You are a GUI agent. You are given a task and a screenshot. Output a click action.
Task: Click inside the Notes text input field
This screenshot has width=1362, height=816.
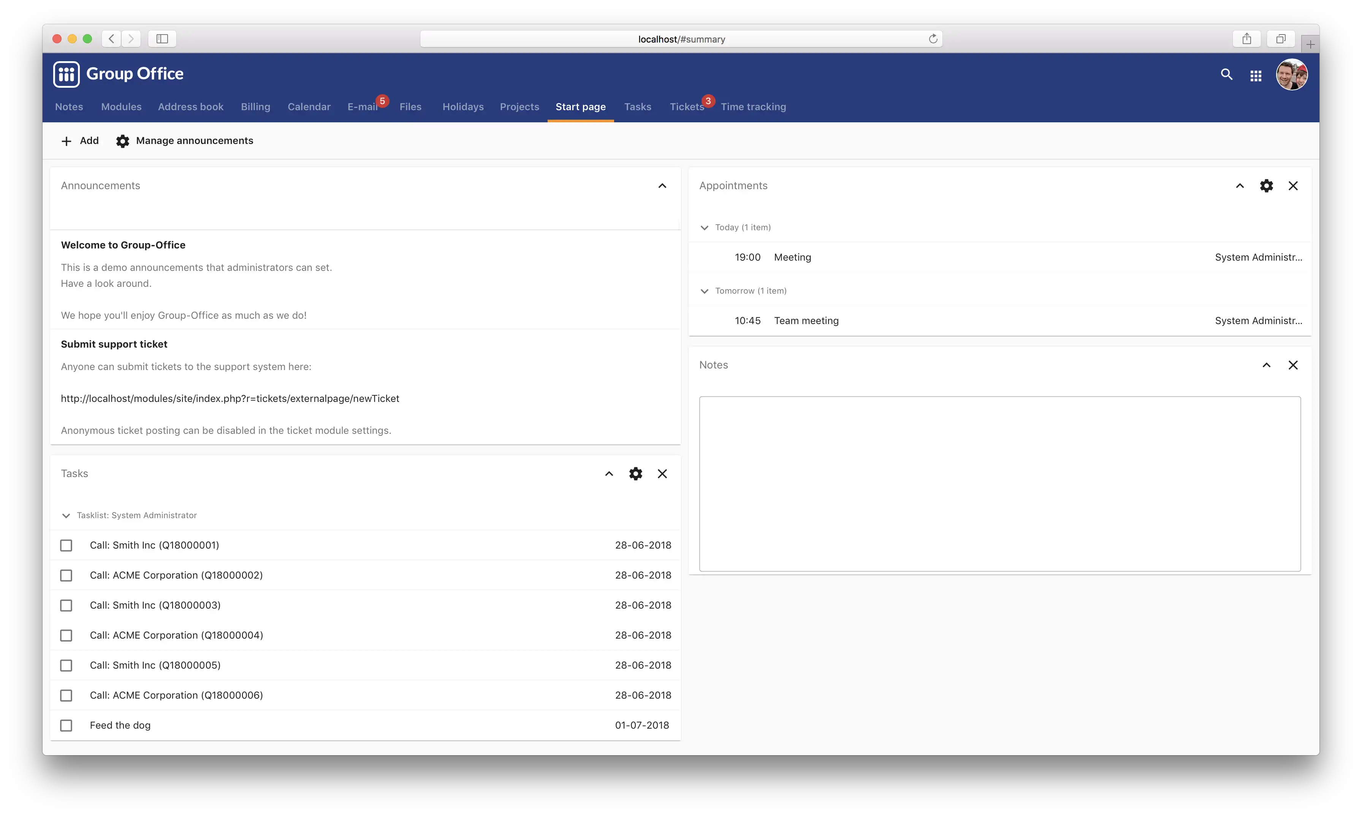click(999, 483)
